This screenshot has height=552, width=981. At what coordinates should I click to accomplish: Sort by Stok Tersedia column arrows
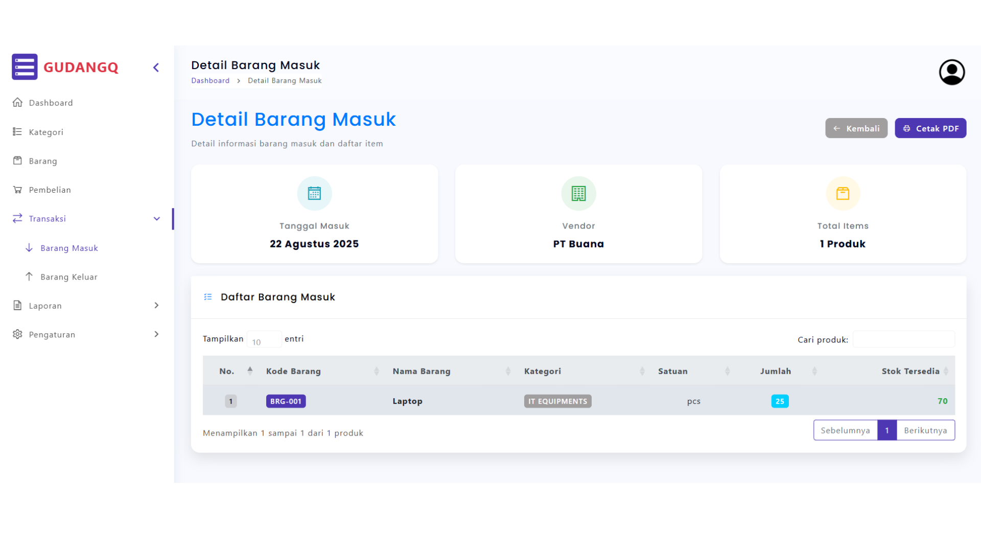point(946,371)
